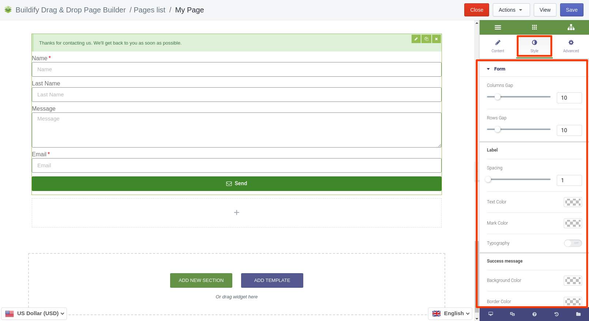Switch to the Content tab
The width and height of the screenshot is (589, 321).
tap(498, 46)
